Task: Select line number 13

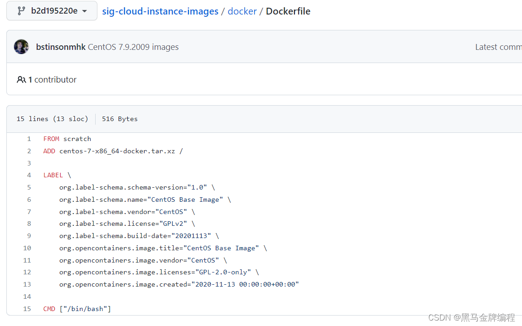Action: pyautogui.click(x=27, y=284)
